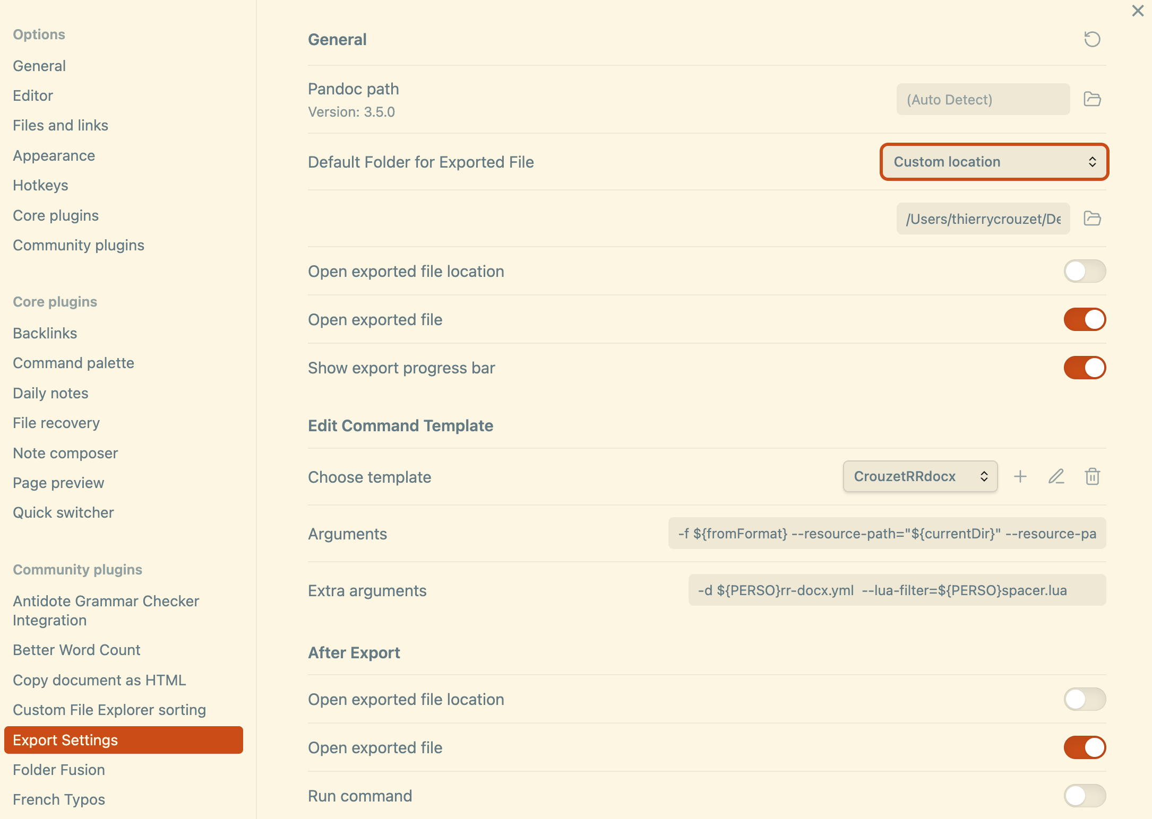Delete the CrouzetRRdocx template with trash icon
This screenshot has height=819, width=1152.
coord(1092,476)
